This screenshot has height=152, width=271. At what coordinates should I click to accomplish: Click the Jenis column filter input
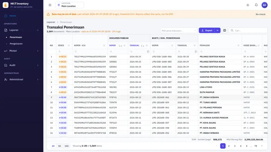[x=64, y=52]
